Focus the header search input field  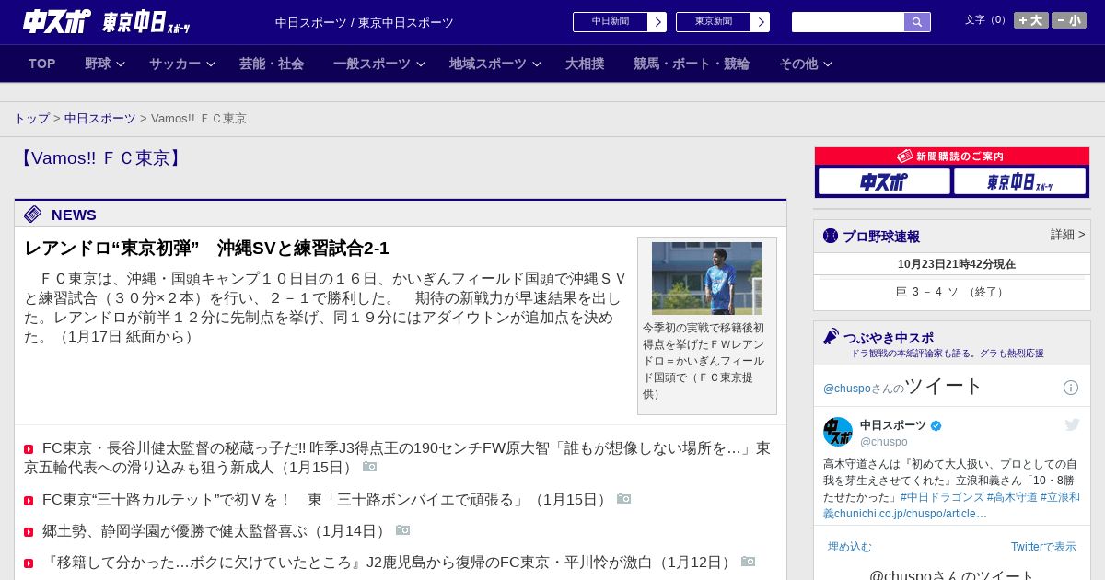point(848,22)
